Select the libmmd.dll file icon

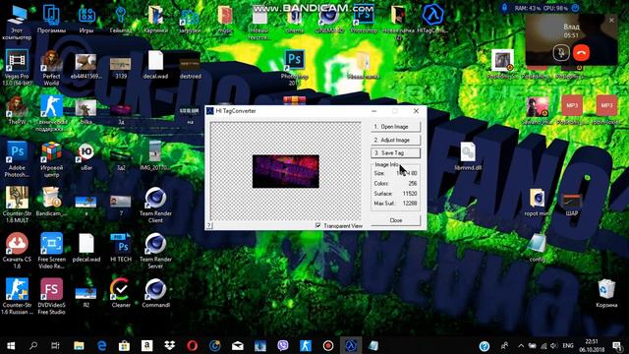coord(468,156)
